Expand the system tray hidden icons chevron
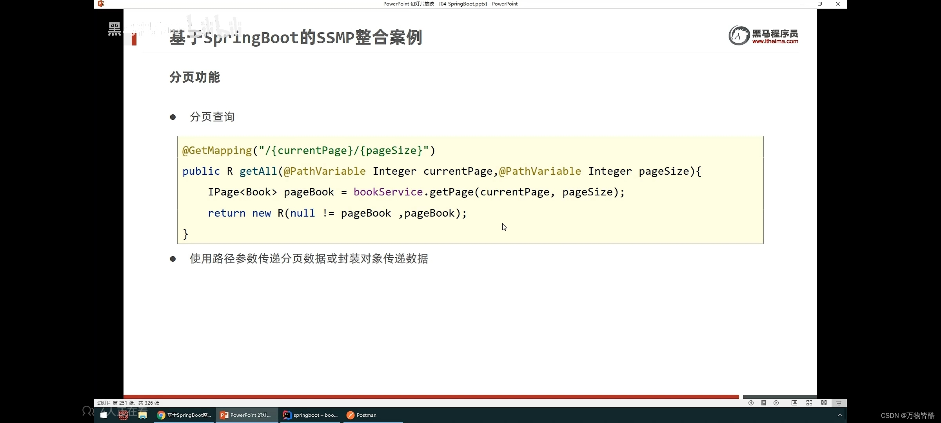The image size is (941, 423). (840, 415)
